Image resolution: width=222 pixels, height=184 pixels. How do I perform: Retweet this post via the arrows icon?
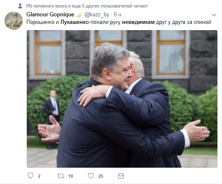61,176
